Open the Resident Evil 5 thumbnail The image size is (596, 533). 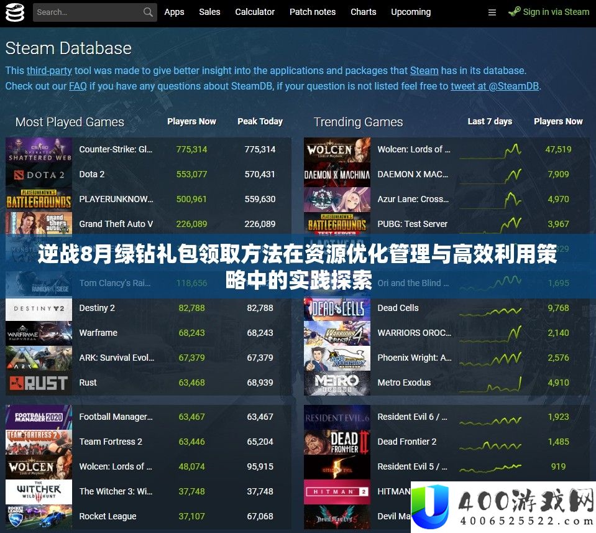pos(337,467)
